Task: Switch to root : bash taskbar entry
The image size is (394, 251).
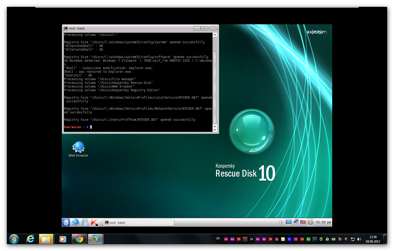Action: (x=139, y=223)
